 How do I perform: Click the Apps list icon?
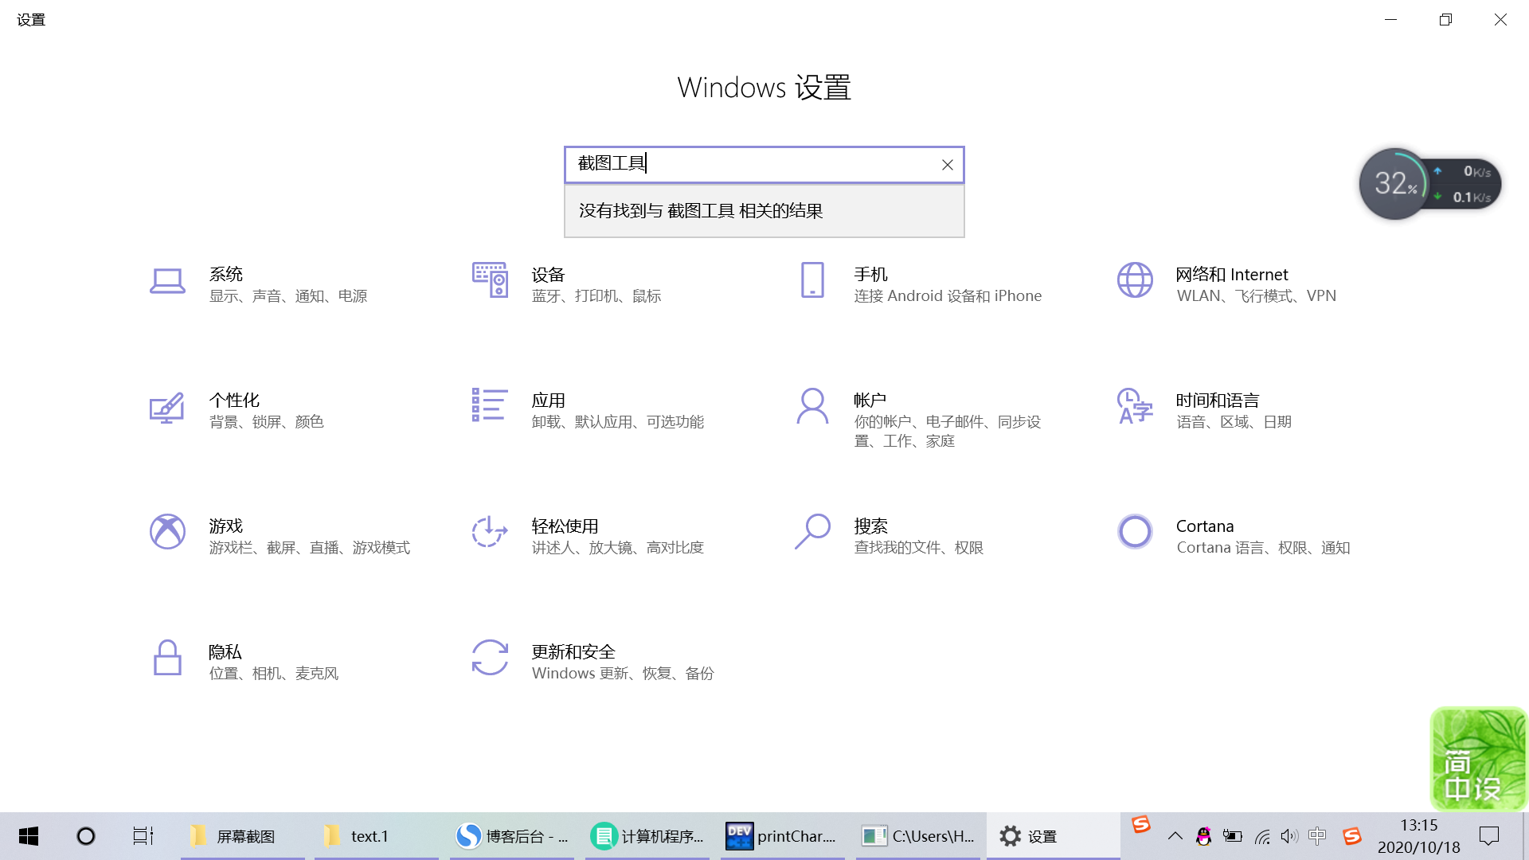(490, 405)
